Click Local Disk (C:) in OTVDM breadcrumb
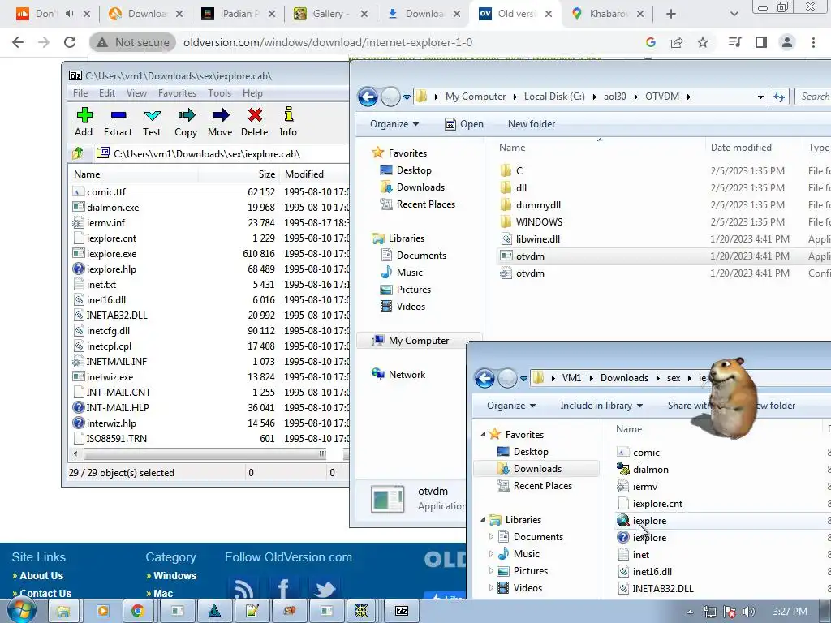This screenshot has height=623, width=831. point(554,97)
